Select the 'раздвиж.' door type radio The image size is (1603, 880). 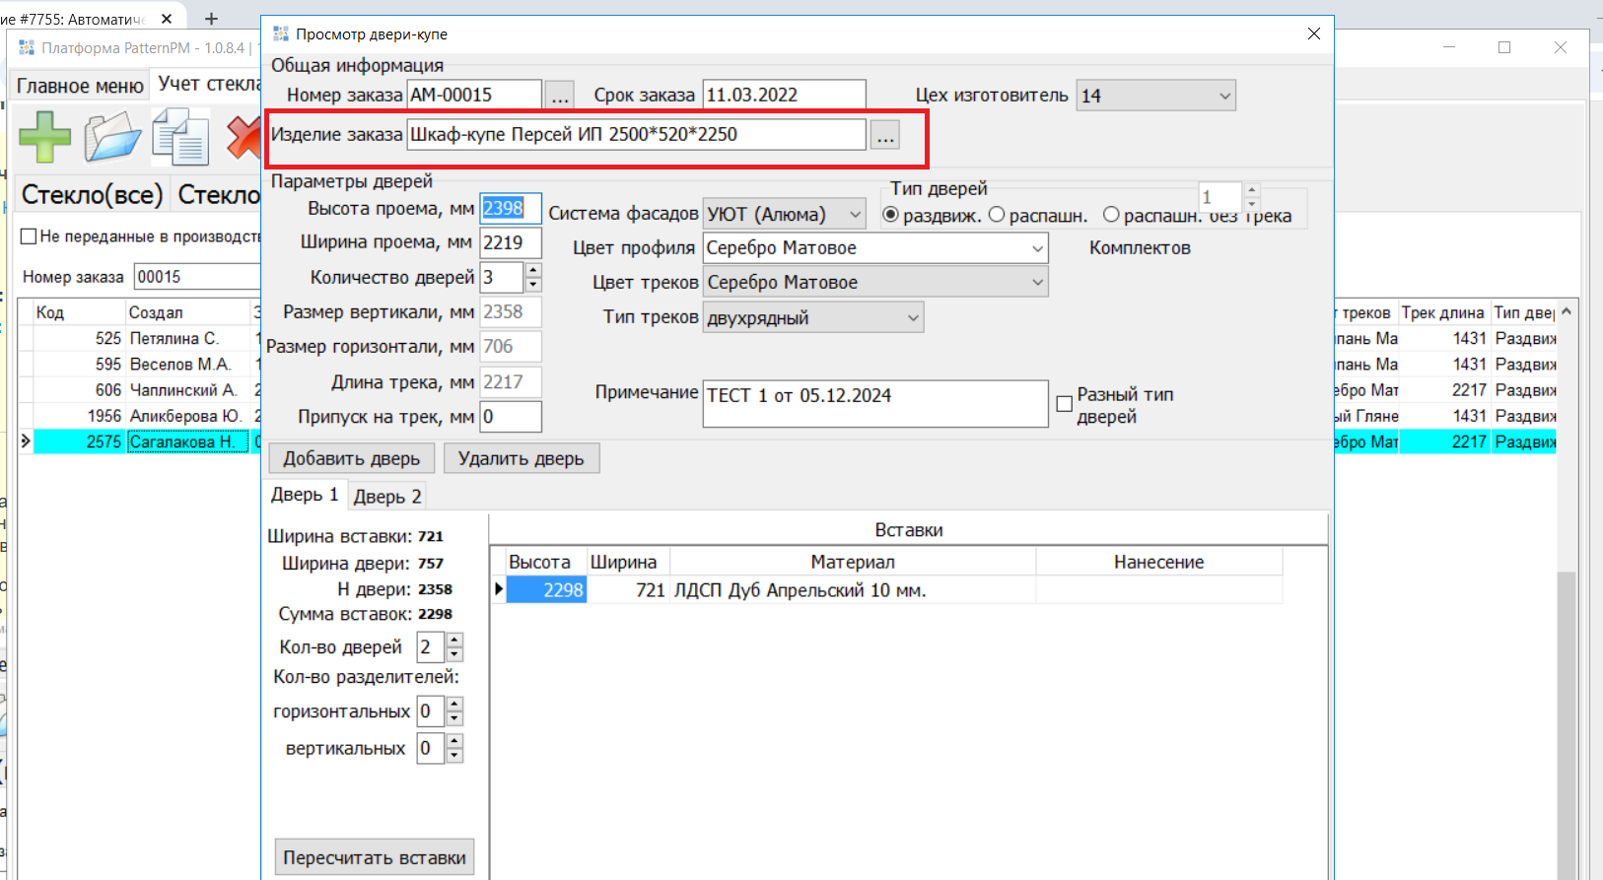click(x=891, y=215)
